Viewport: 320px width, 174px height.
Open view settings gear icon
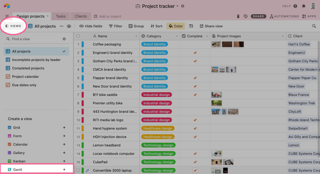(64, 39)
